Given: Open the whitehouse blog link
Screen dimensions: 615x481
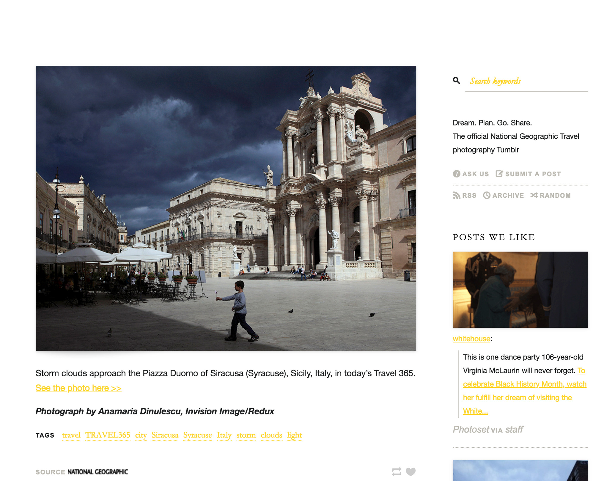Looking at the screenshot, I should [471, 339].
